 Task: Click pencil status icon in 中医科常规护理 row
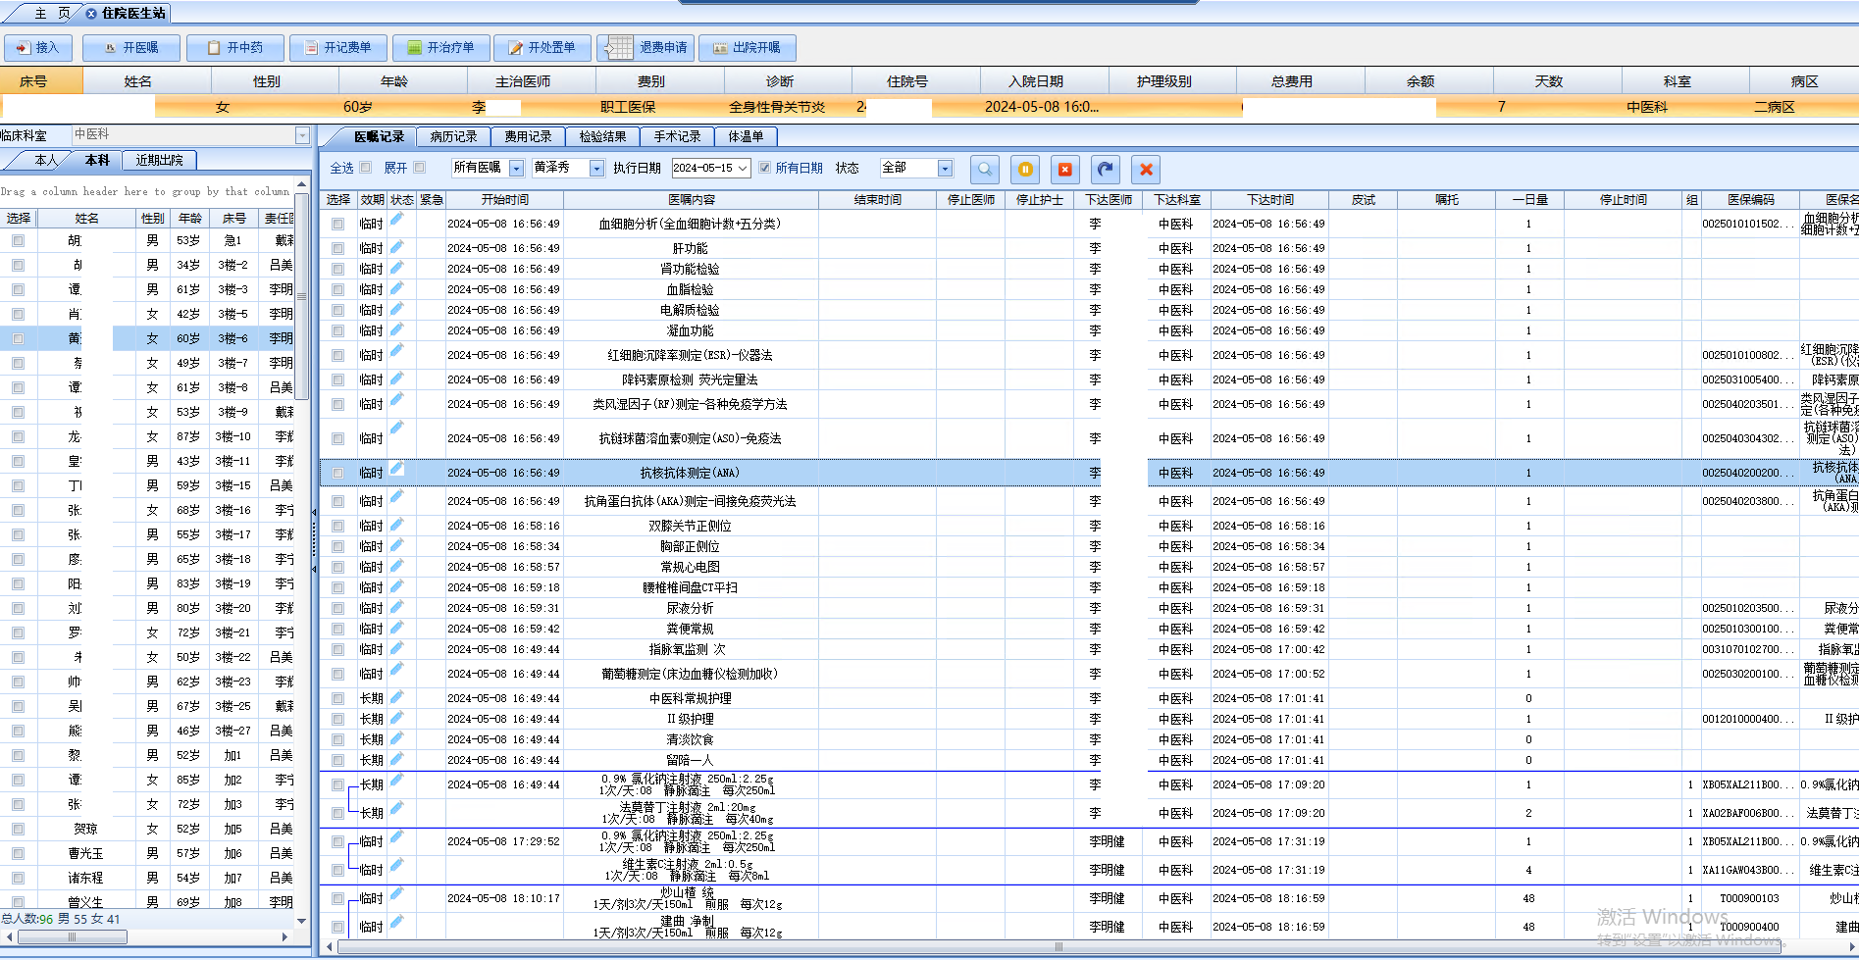pos(397,696)
